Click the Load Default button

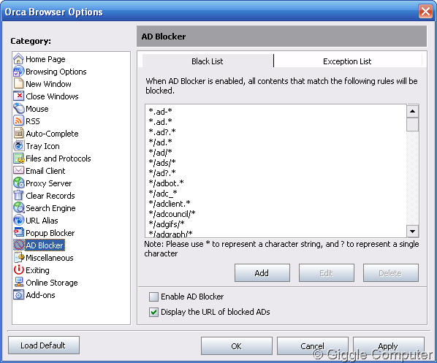tap(44, 345)
